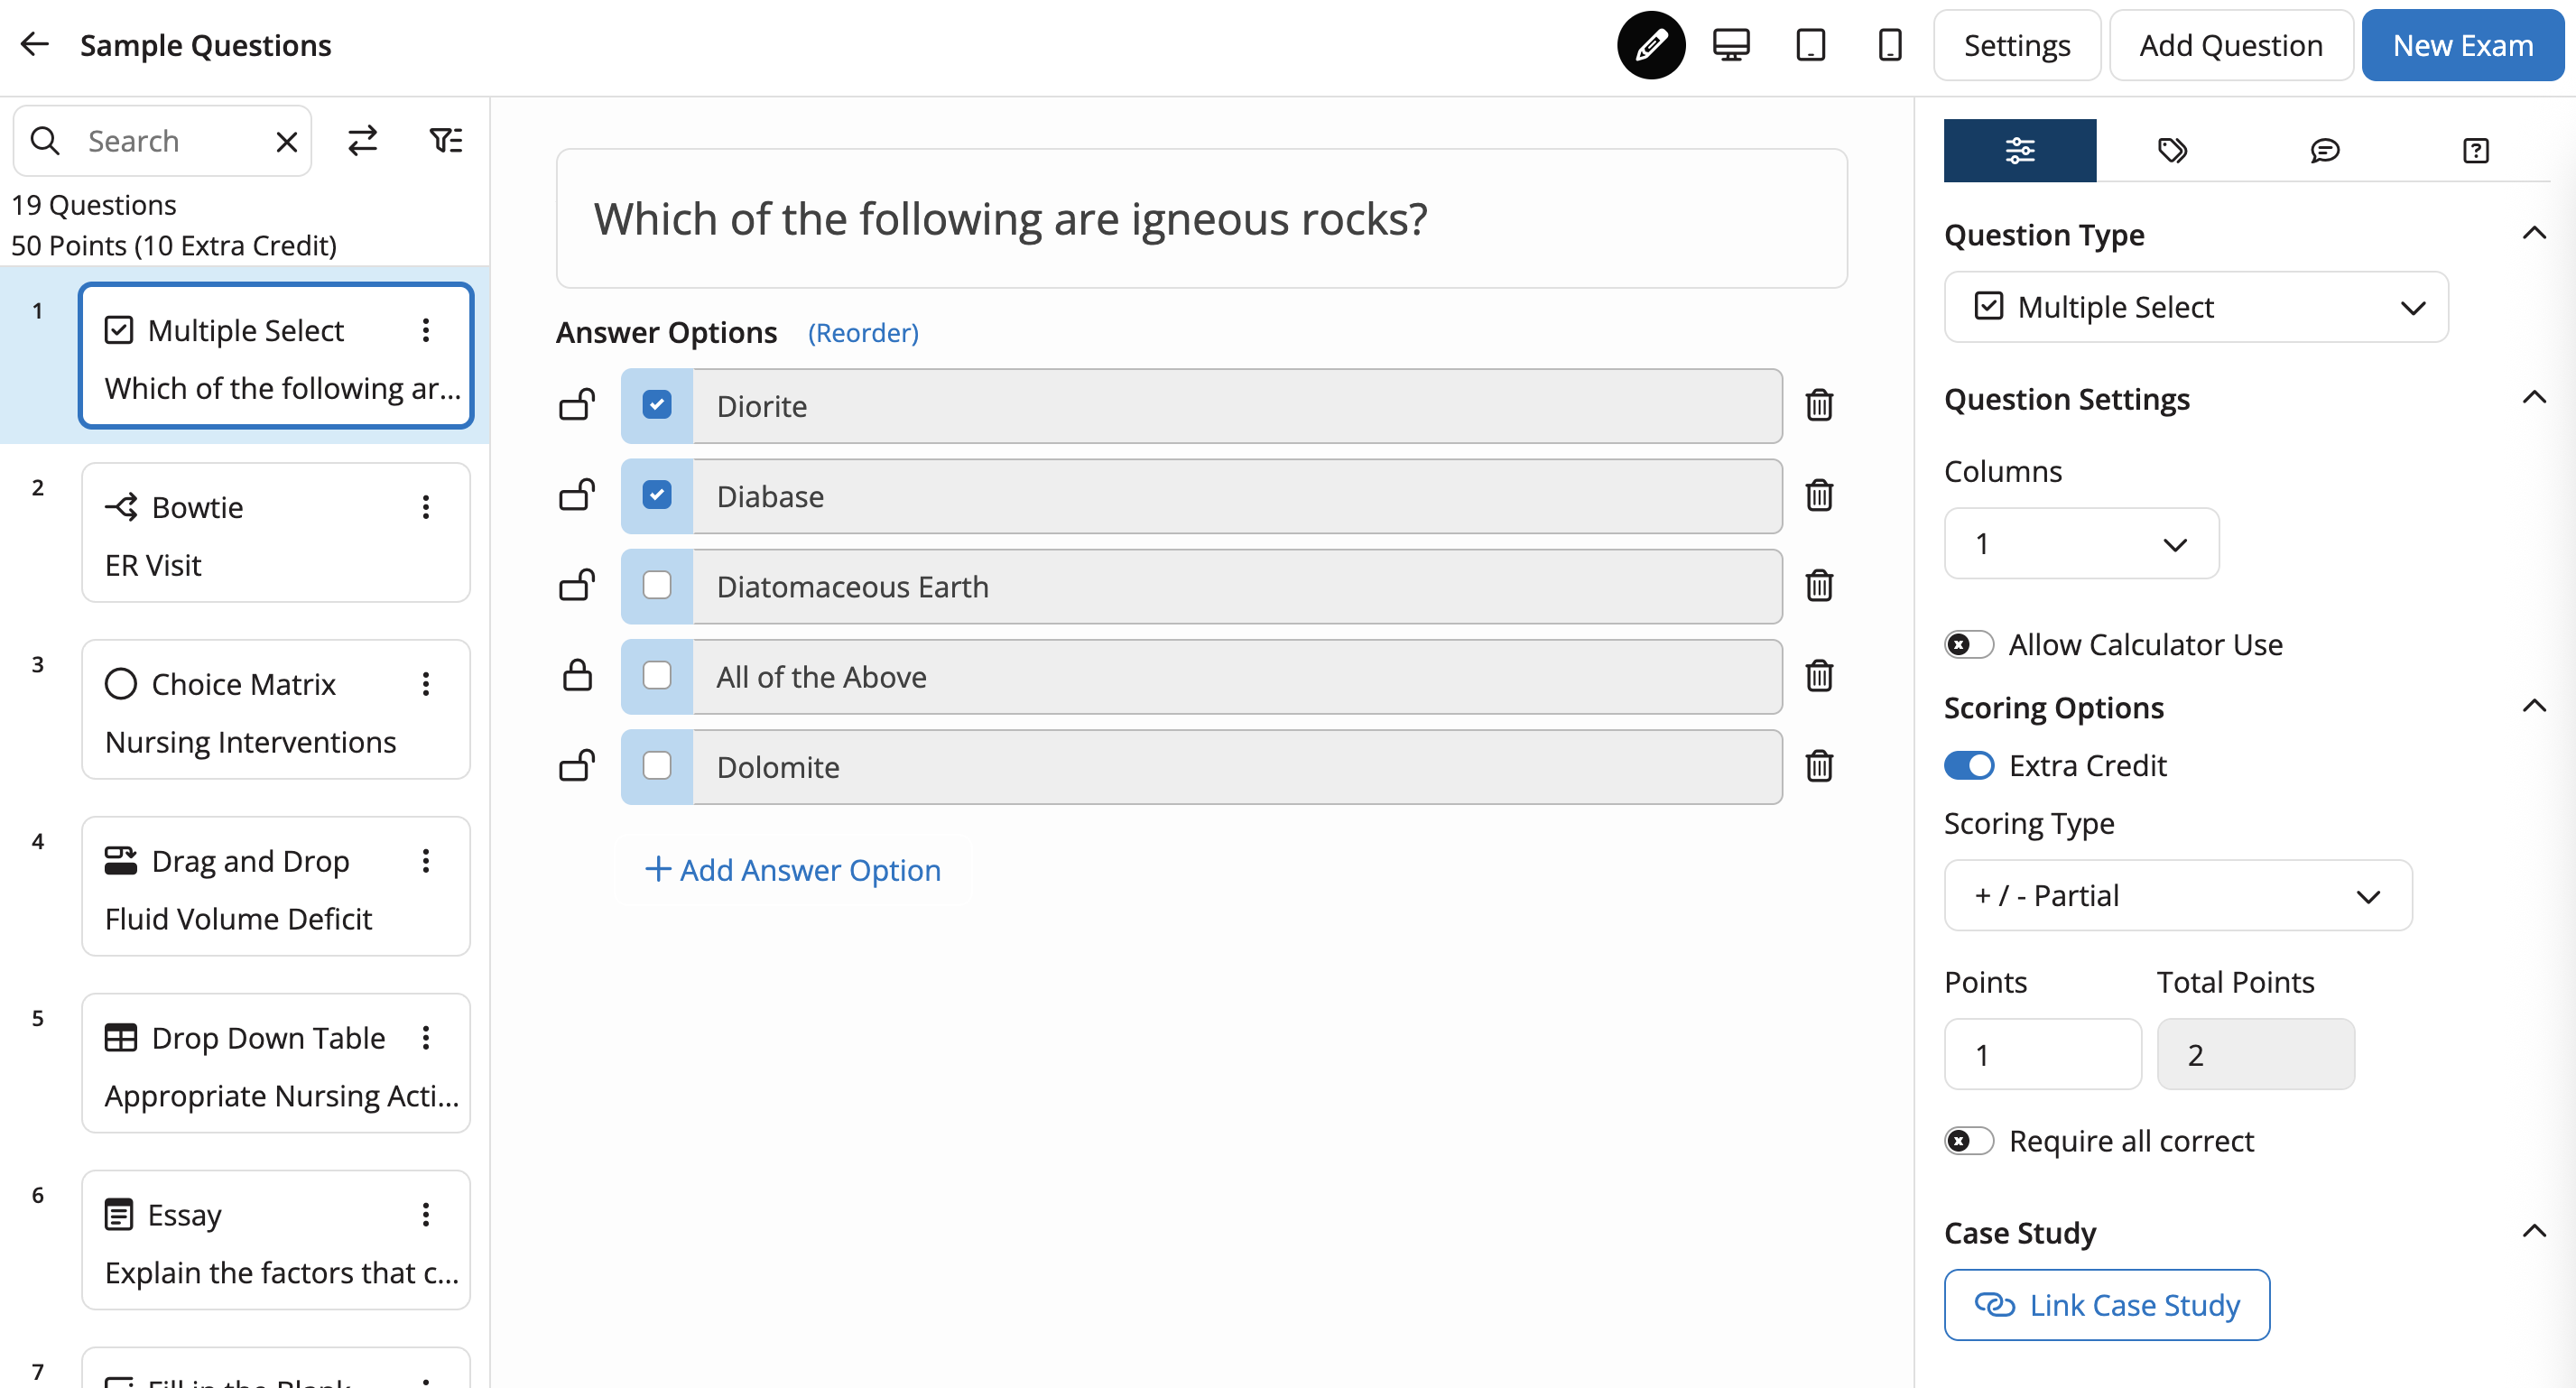Collapse the Scoring Options section
Viewport: 2576px width, 1388px height.
coord(2535,705)
